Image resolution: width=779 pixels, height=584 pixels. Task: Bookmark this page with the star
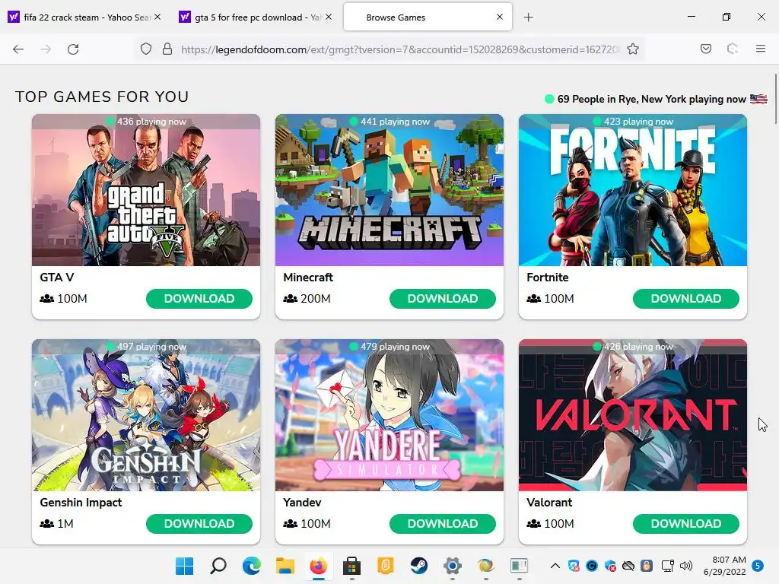[633, 49]
